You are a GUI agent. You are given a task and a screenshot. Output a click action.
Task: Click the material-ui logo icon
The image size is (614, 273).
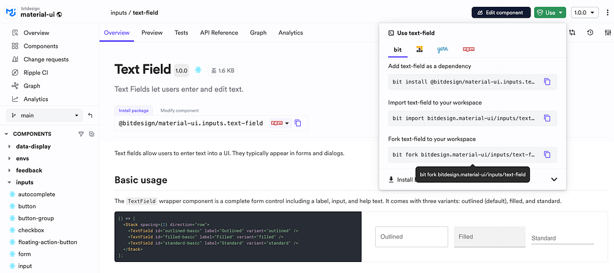click(x=10, y=12)
